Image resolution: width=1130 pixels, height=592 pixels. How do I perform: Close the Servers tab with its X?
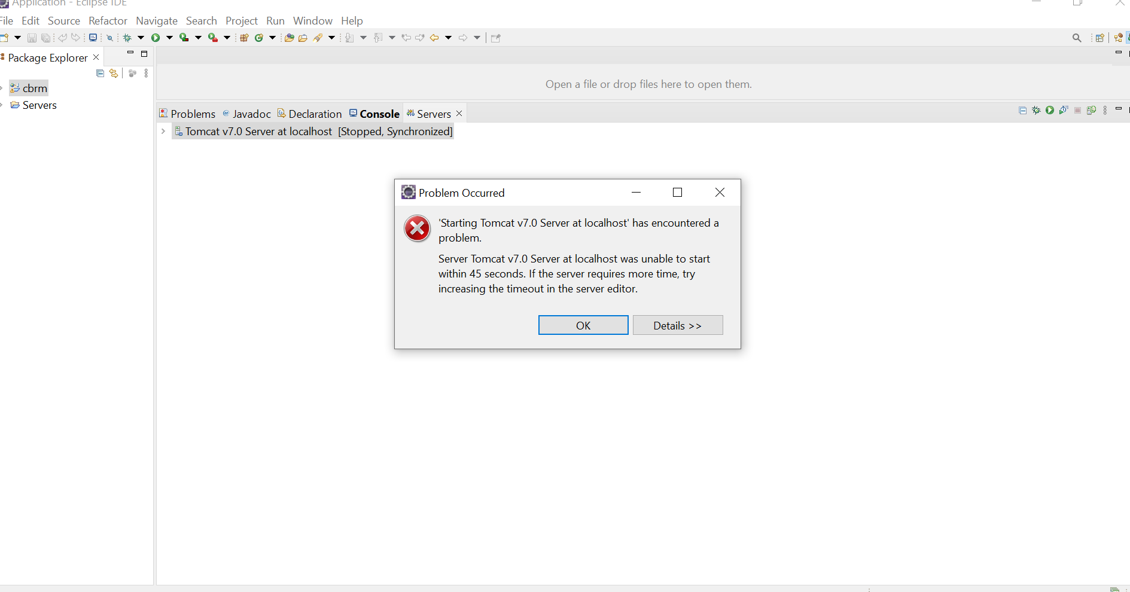click(459, 114)
